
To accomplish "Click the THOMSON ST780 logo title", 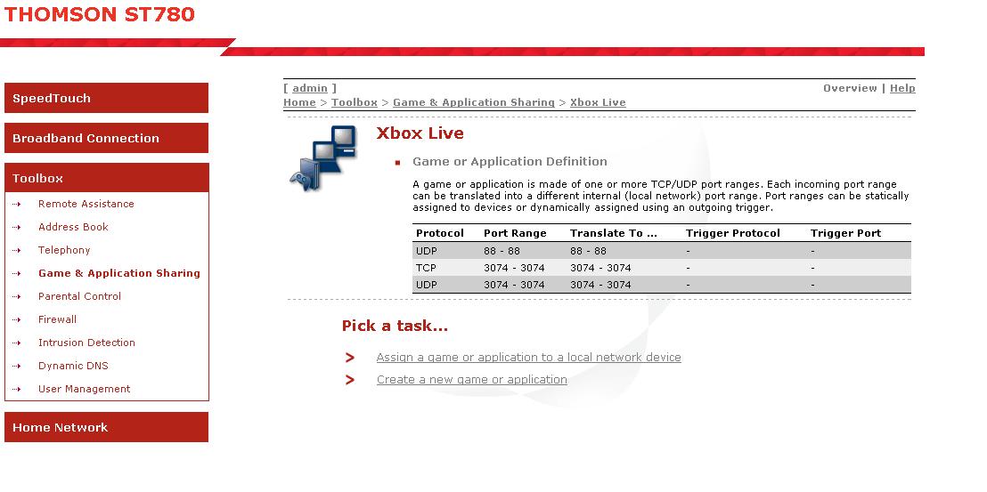I will (x=100, y=14).
